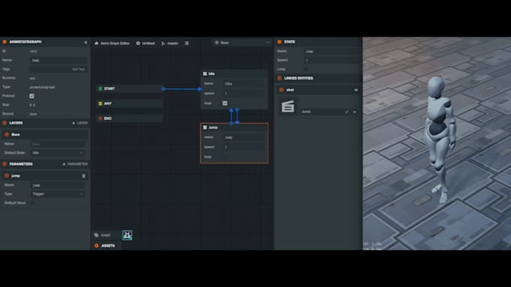Edit the Idle node speed field
511x287 pixels.
click(244, 93)
